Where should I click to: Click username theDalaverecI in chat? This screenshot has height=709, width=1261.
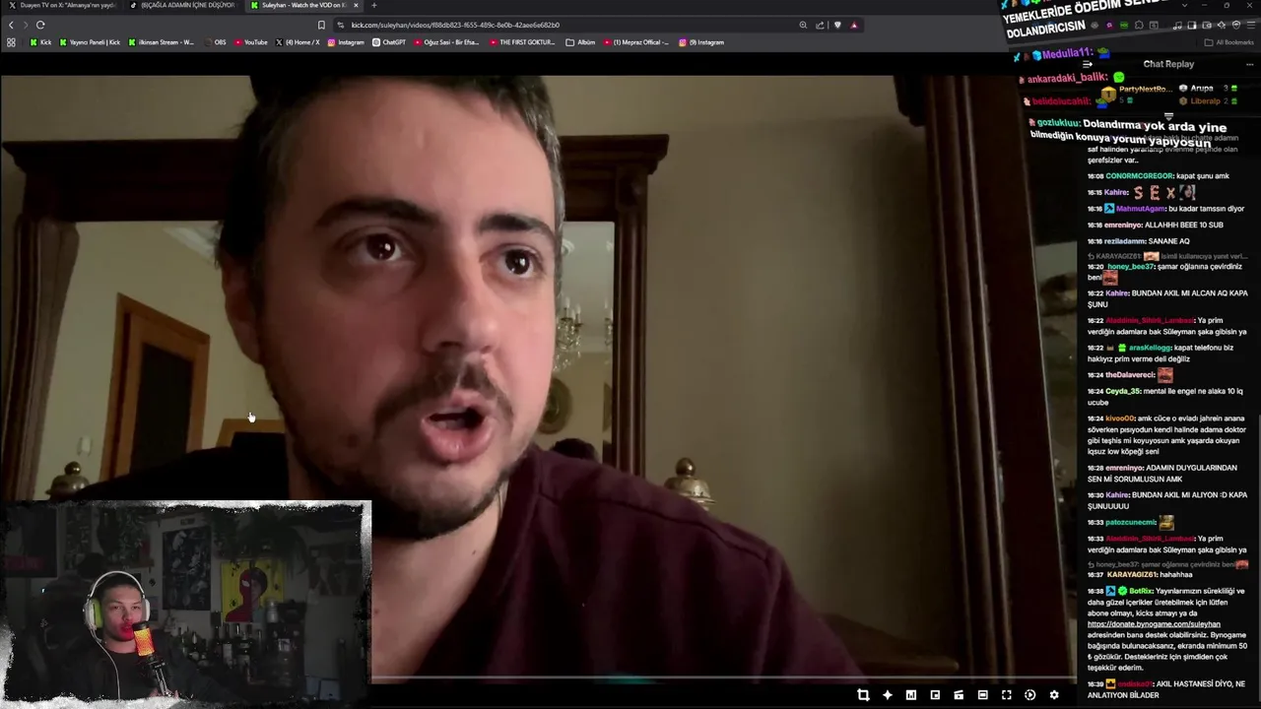click(x=1129, y=375)
